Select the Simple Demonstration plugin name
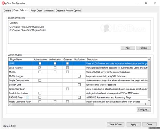 19,81
